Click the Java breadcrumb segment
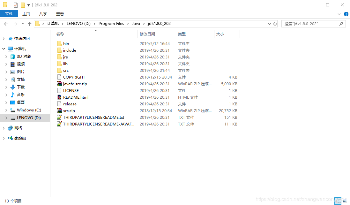Image resolution: width=350 pixels, height=205 pixels. click(x=136, y=24)
